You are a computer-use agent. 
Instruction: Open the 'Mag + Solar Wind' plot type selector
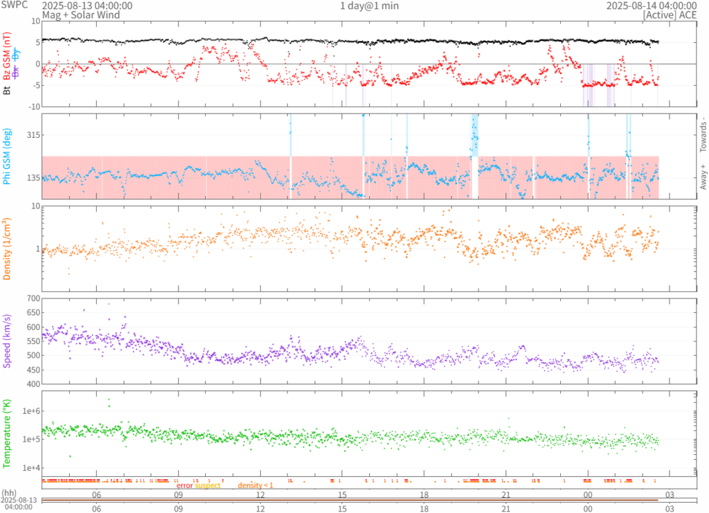pyautogui.click(x=80, y=15)
